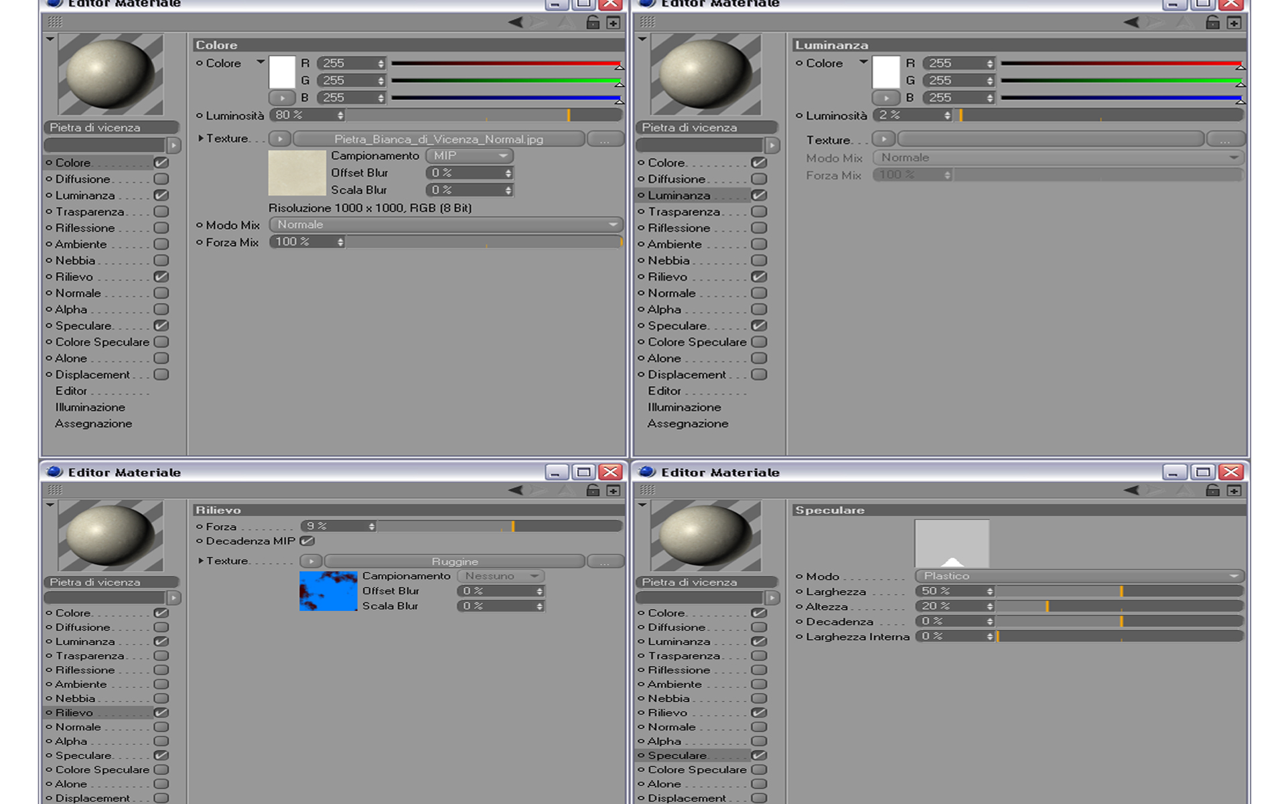The width and height of the screenshot is (1286, 804).
Task: Open the Modo Plastico dropdown
Action: 1079,576
